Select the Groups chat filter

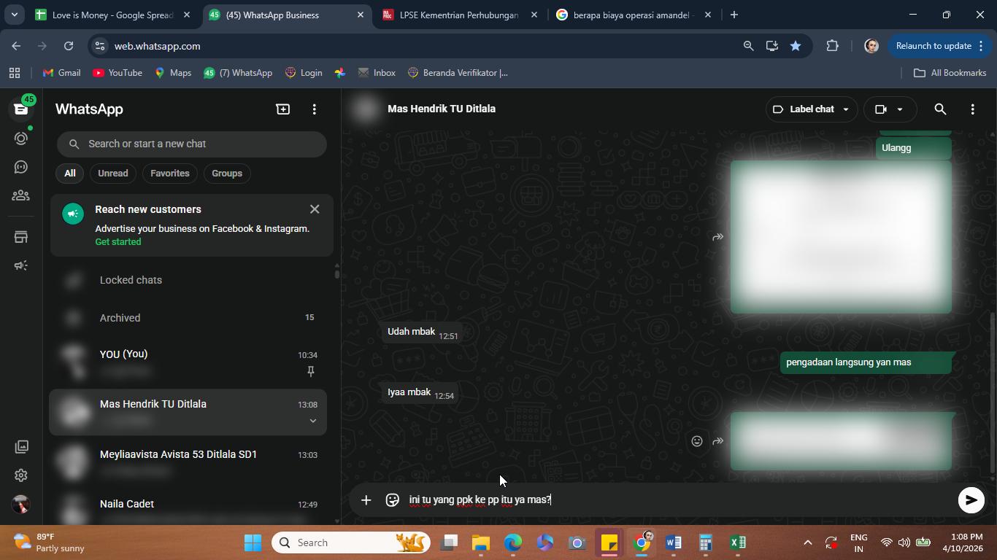tap(227, 174)
